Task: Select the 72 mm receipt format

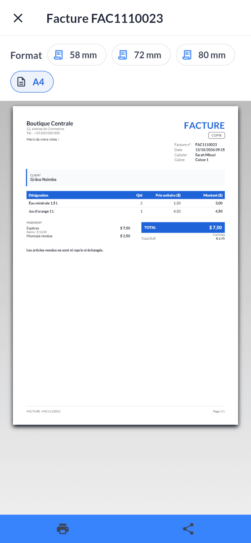Action: click(141, 55)
